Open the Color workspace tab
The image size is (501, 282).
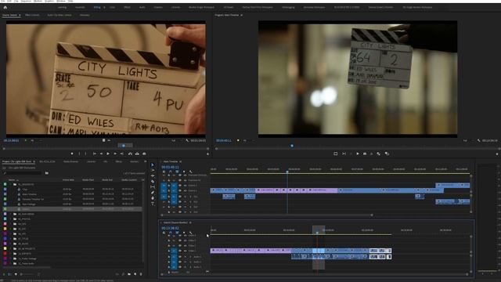(113, 7)
